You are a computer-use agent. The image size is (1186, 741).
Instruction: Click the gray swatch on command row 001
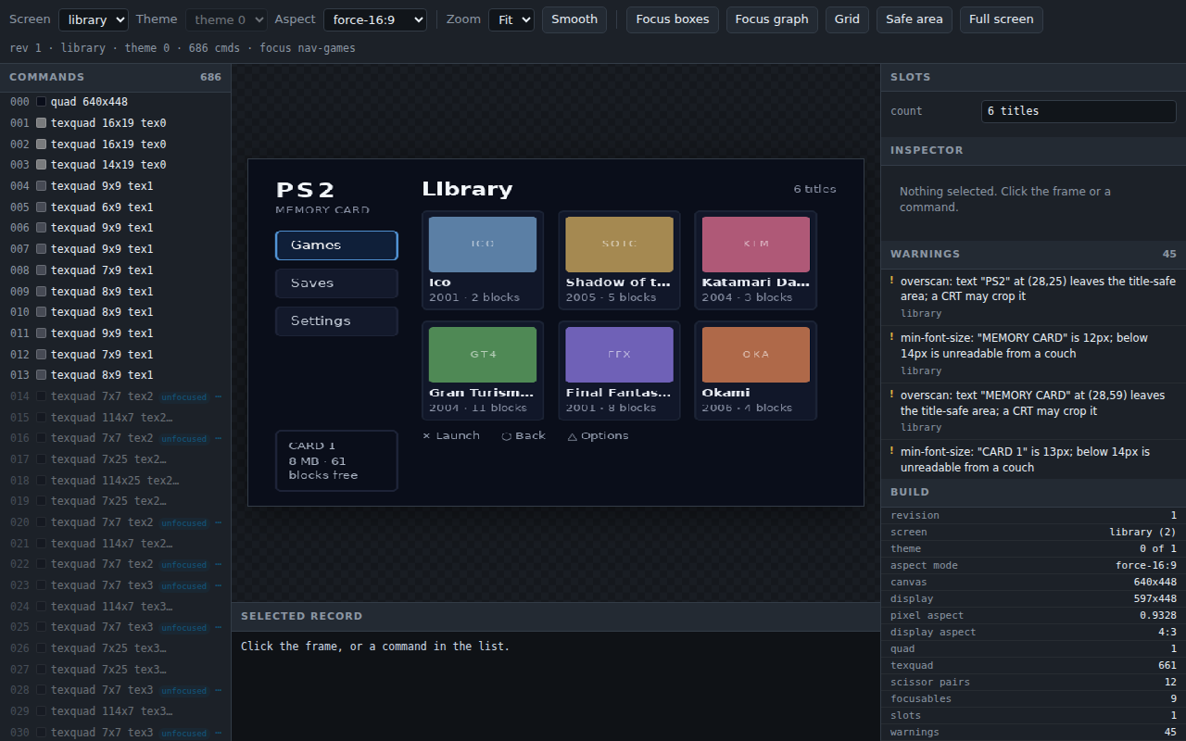41,123
